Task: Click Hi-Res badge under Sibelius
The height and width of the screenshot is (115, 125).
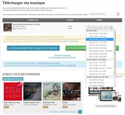Action: click(65, 107)
